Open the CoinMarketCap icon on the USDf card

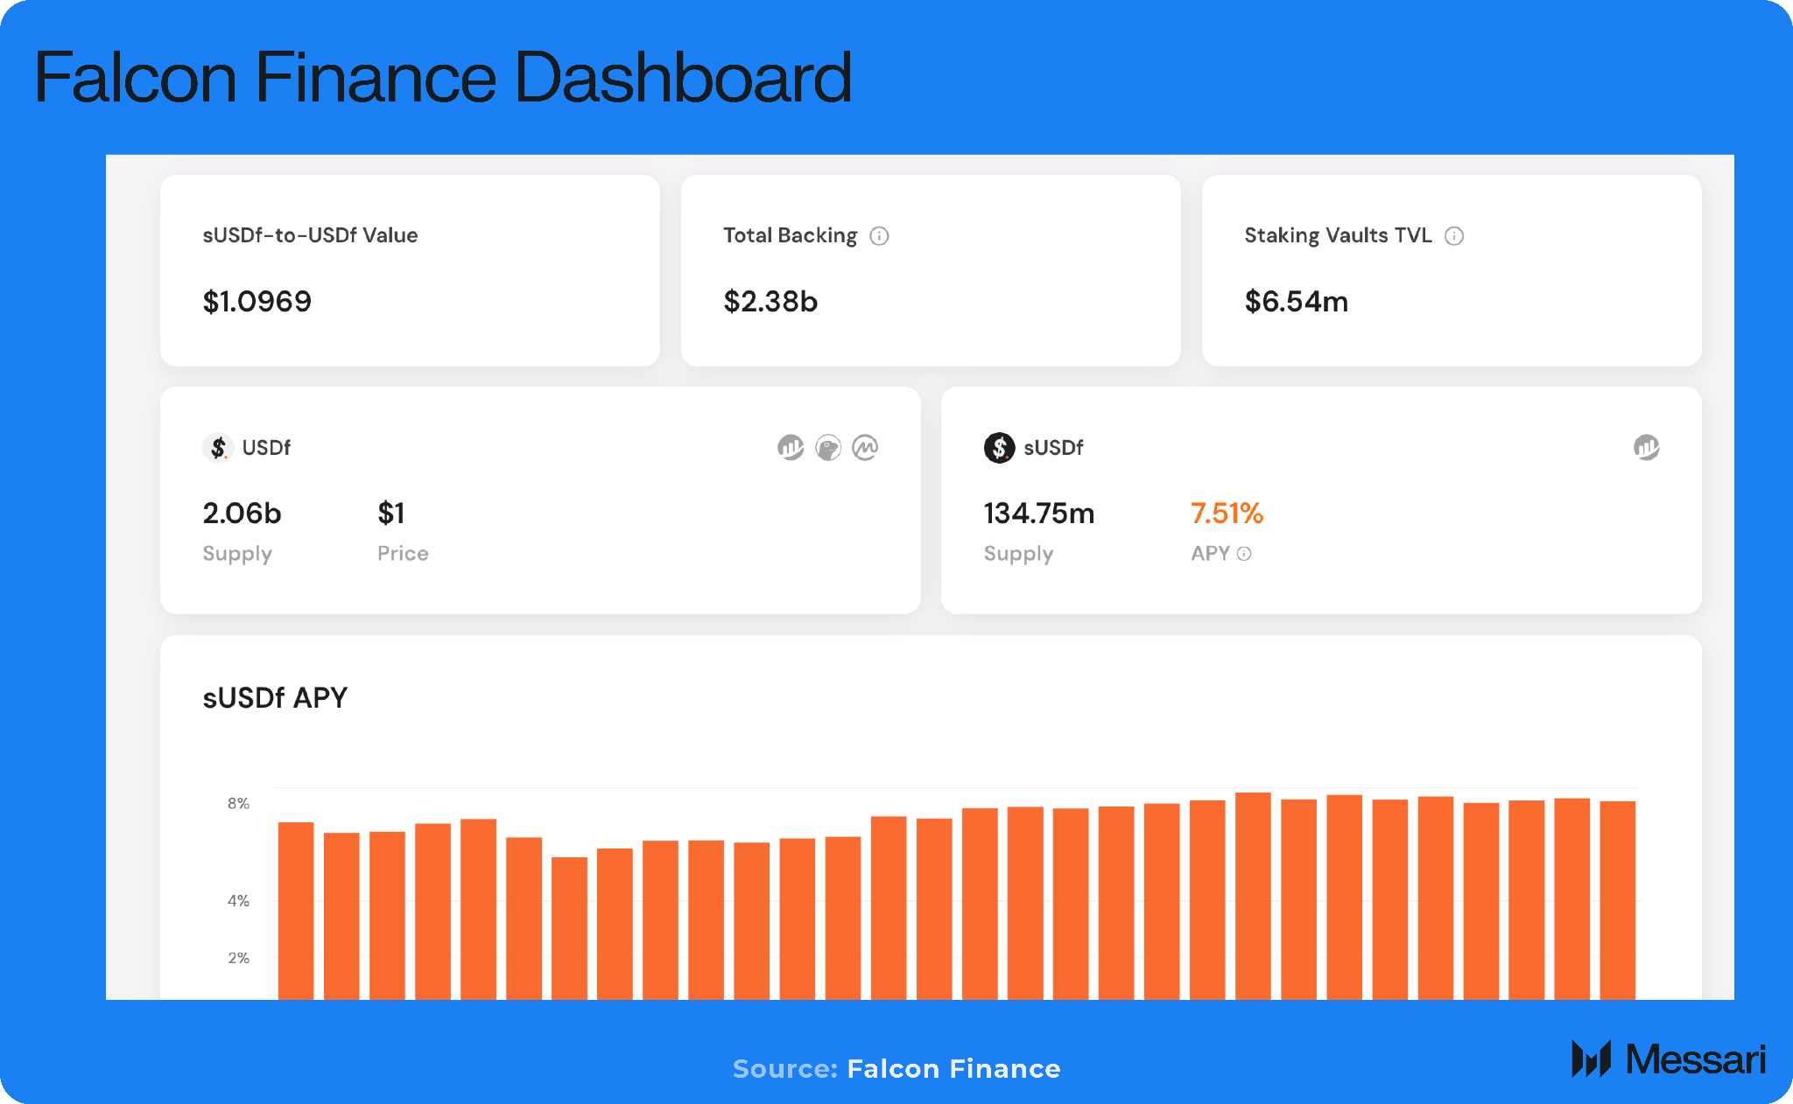865,448
